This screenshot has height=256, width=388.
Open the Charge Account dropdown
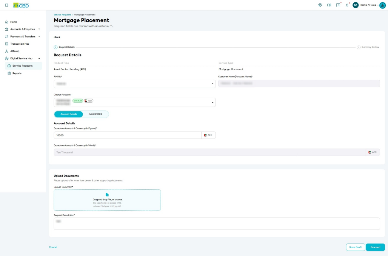point(135,102)
